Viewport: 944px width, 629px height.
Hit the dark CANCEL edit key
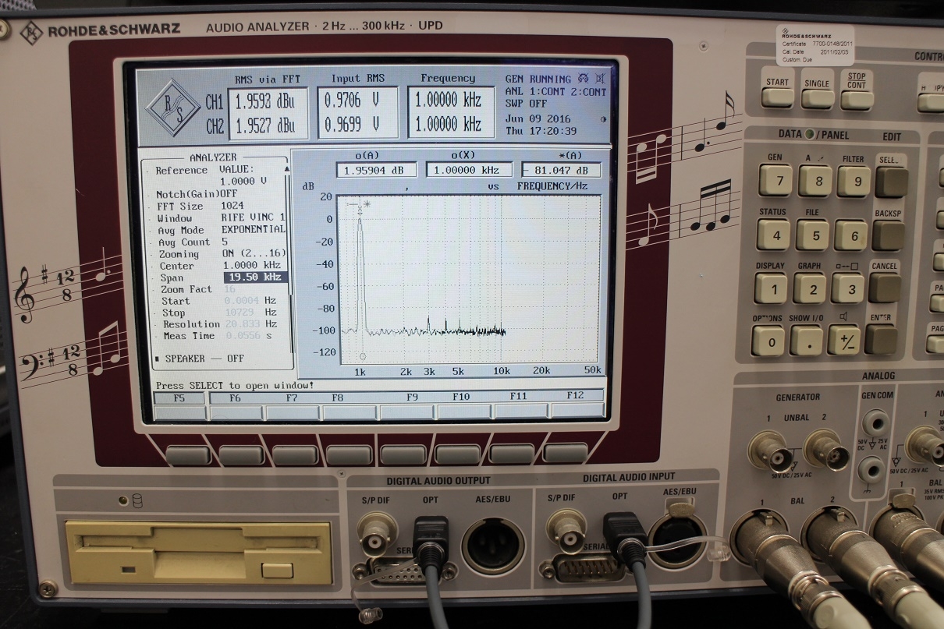884,288
